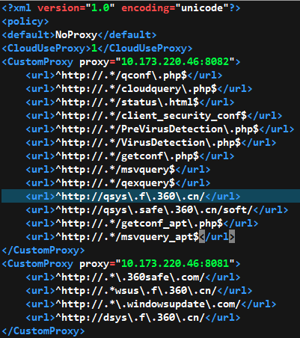Select the PreVirusDetection\.php url line
300x338 pixels.
click(x=160, y=129)
